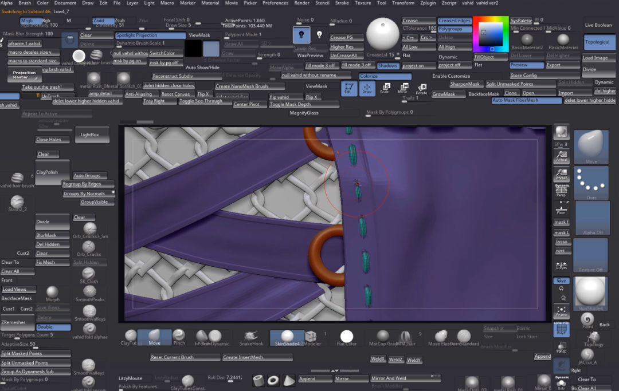Image resolution: width=619 pixels, height=391 pixels.
Task: Click the Create InsertMesh button
Action: (x=257, y=357)
